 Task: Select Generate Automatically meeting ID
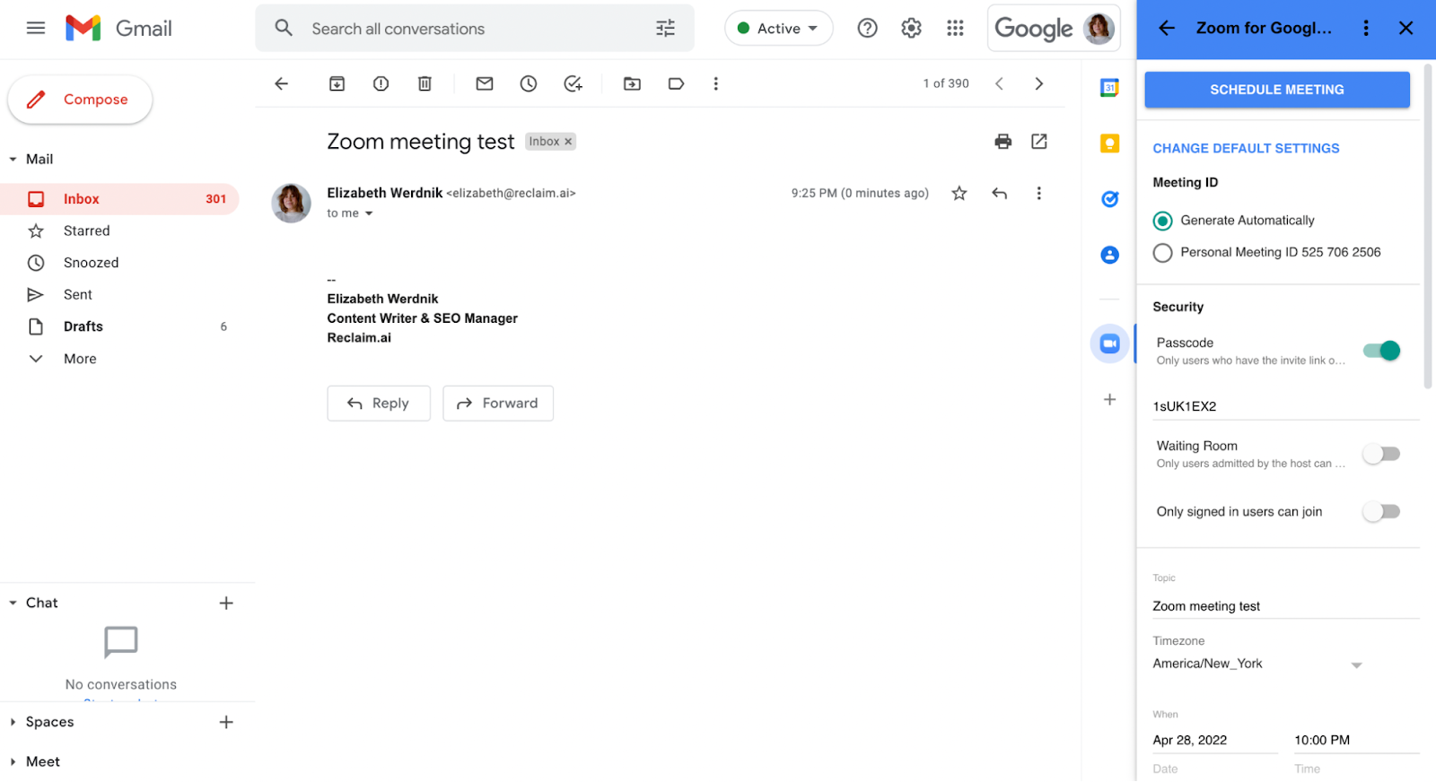point(1162,221)
